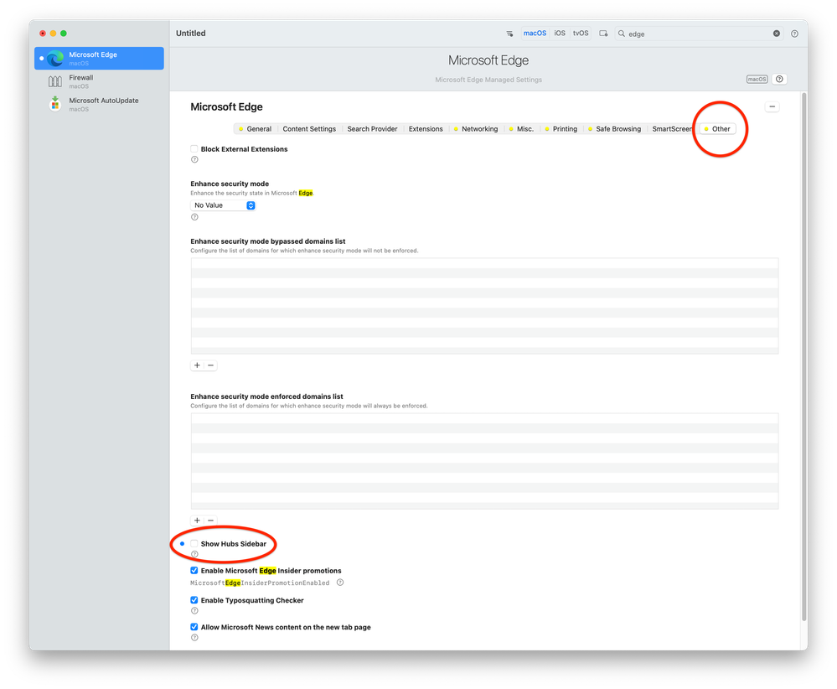Select the iOS platform filter
This screenshot has width=837, height=689.
[x=560, y=34]
